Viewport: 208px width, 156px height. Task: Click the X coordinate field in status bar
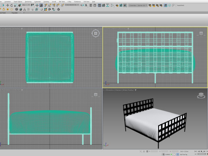click(x=154, y=151)
